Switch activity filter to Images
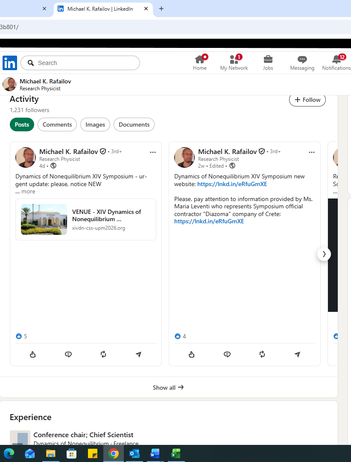 tap(95, 124)
